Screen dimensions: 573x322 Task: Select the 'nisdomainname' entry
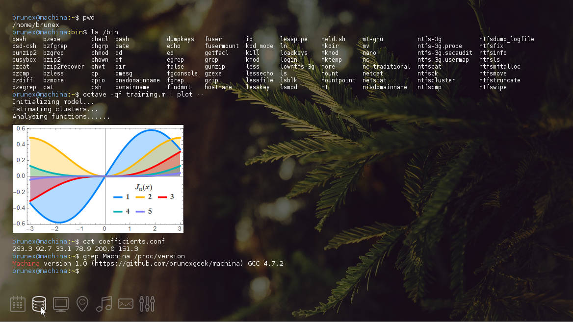(x=385, y=87)
